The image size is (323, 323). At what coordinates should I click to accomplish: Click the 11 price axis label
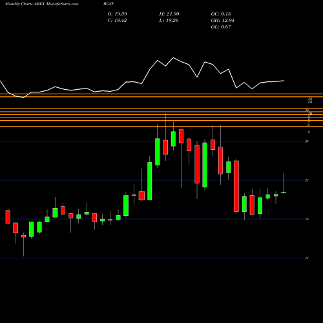pyautogui.click(x=307, y=258)
